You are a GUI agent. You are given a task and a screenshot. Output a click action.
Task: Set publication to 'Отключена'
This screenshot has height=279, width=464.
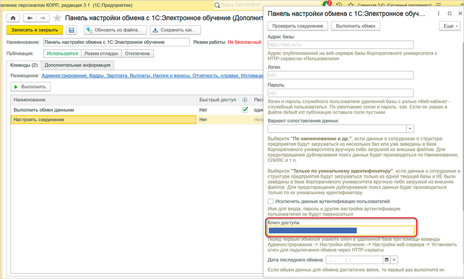click(x=137, y=53)
